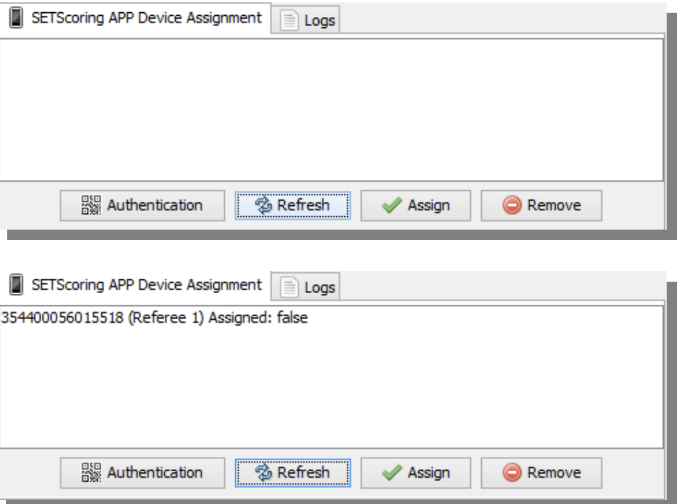Click phone icon on tab above the empty list
Image resolution: width=680 pixels, height=504 pixels.
tap(16, 18)
